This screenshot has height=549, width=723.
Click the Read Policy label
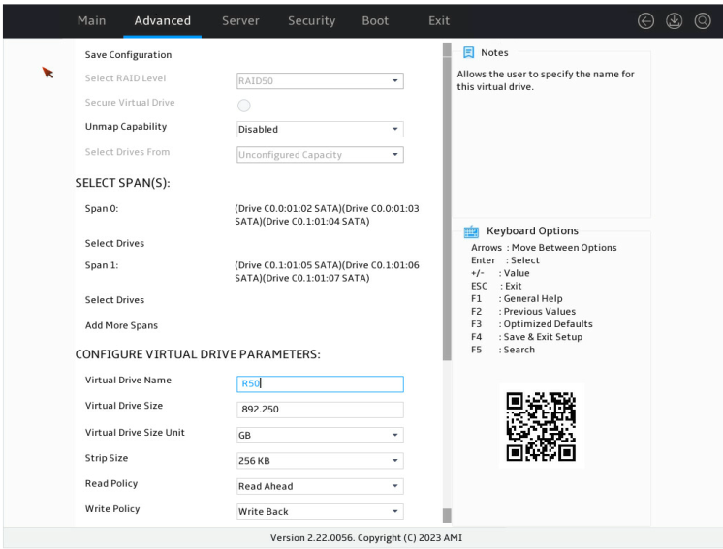(111, 483)
